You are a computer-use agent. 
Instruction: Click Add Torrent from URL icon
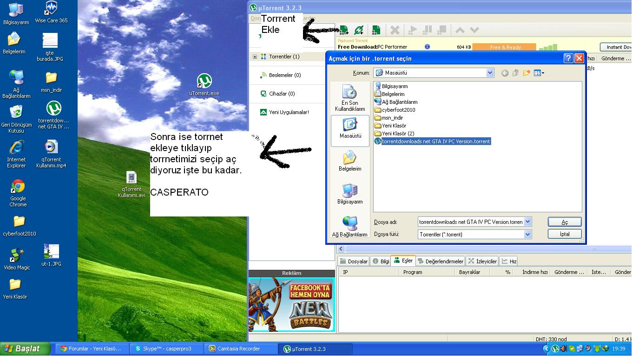[x=359, y=31]
